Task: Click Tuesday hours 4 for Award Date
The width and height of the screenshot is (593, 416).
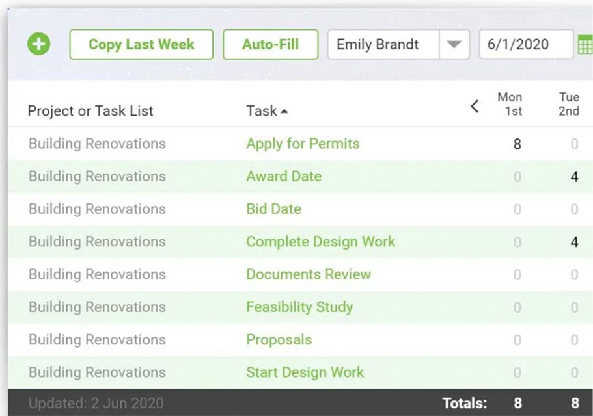Action: [574, 177]
